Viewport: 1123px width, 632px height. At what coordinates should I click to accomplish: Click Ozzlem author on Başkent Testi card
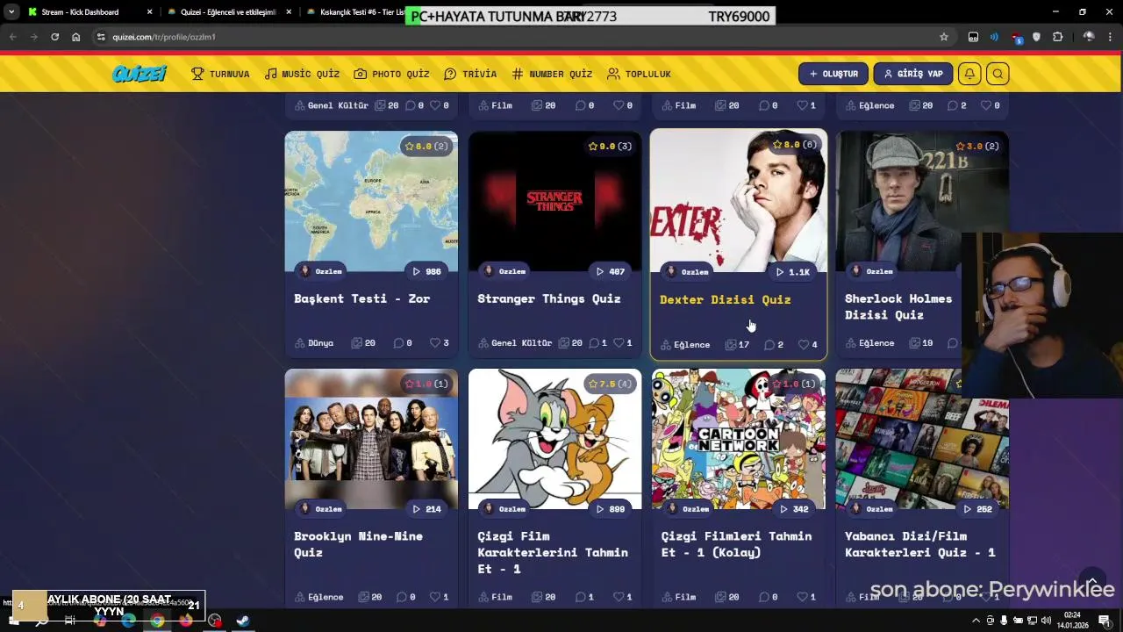click(x=321, y=271)
